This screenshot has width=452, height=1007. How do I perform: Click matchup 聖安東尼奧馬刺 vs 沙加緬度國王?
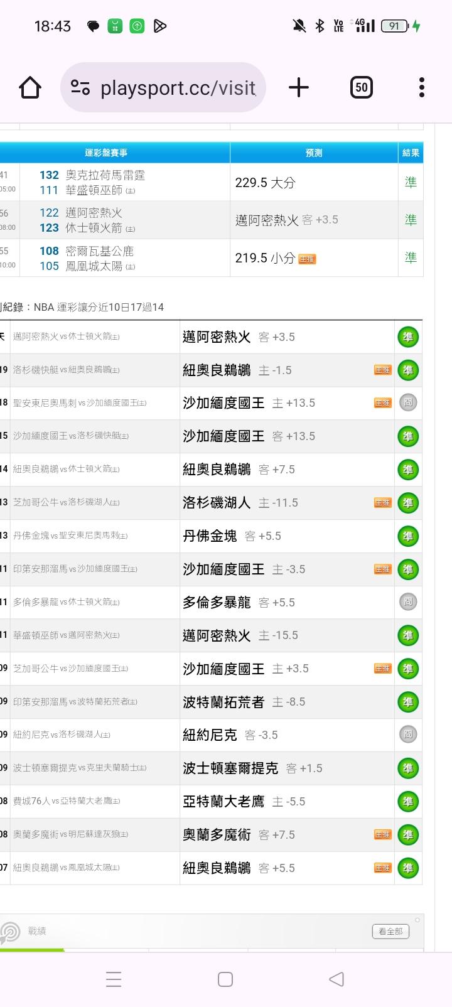coord(80,403)
